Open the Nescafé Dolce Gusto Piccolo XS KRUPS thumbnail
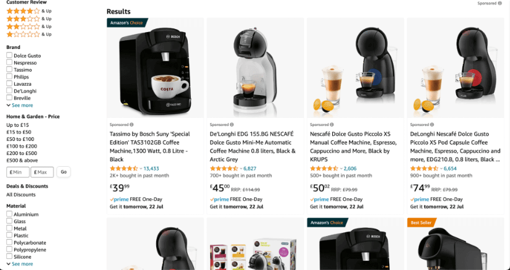This screenshot has width=510, height=270. (355, 68)
